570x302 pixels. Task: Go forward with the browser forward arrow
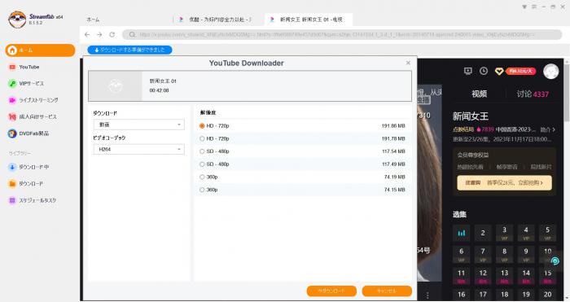(x=99, y=34)
